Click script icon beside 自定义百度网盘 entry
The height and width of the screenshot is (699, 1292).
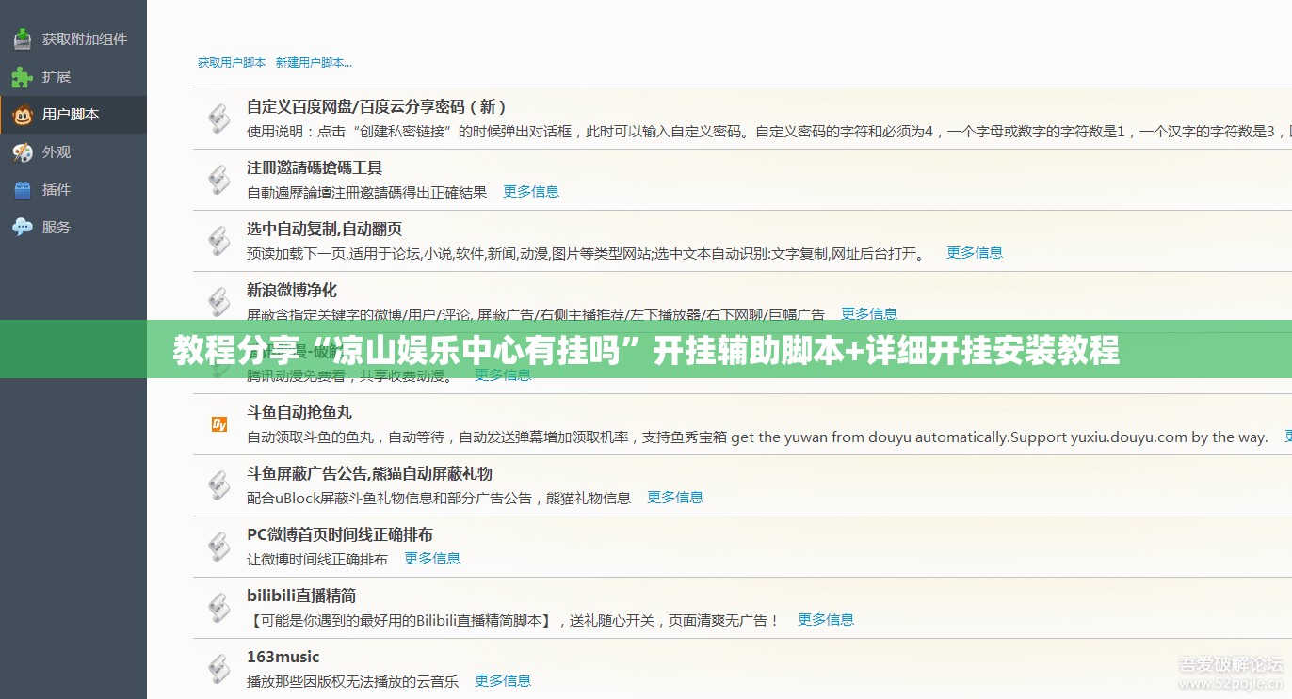[x=218, y=119]
